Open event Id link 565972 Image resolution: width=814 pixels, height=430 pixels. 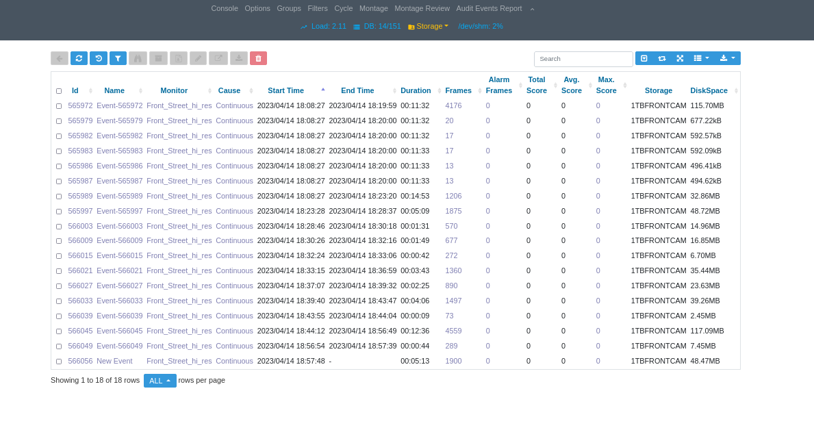81,105
